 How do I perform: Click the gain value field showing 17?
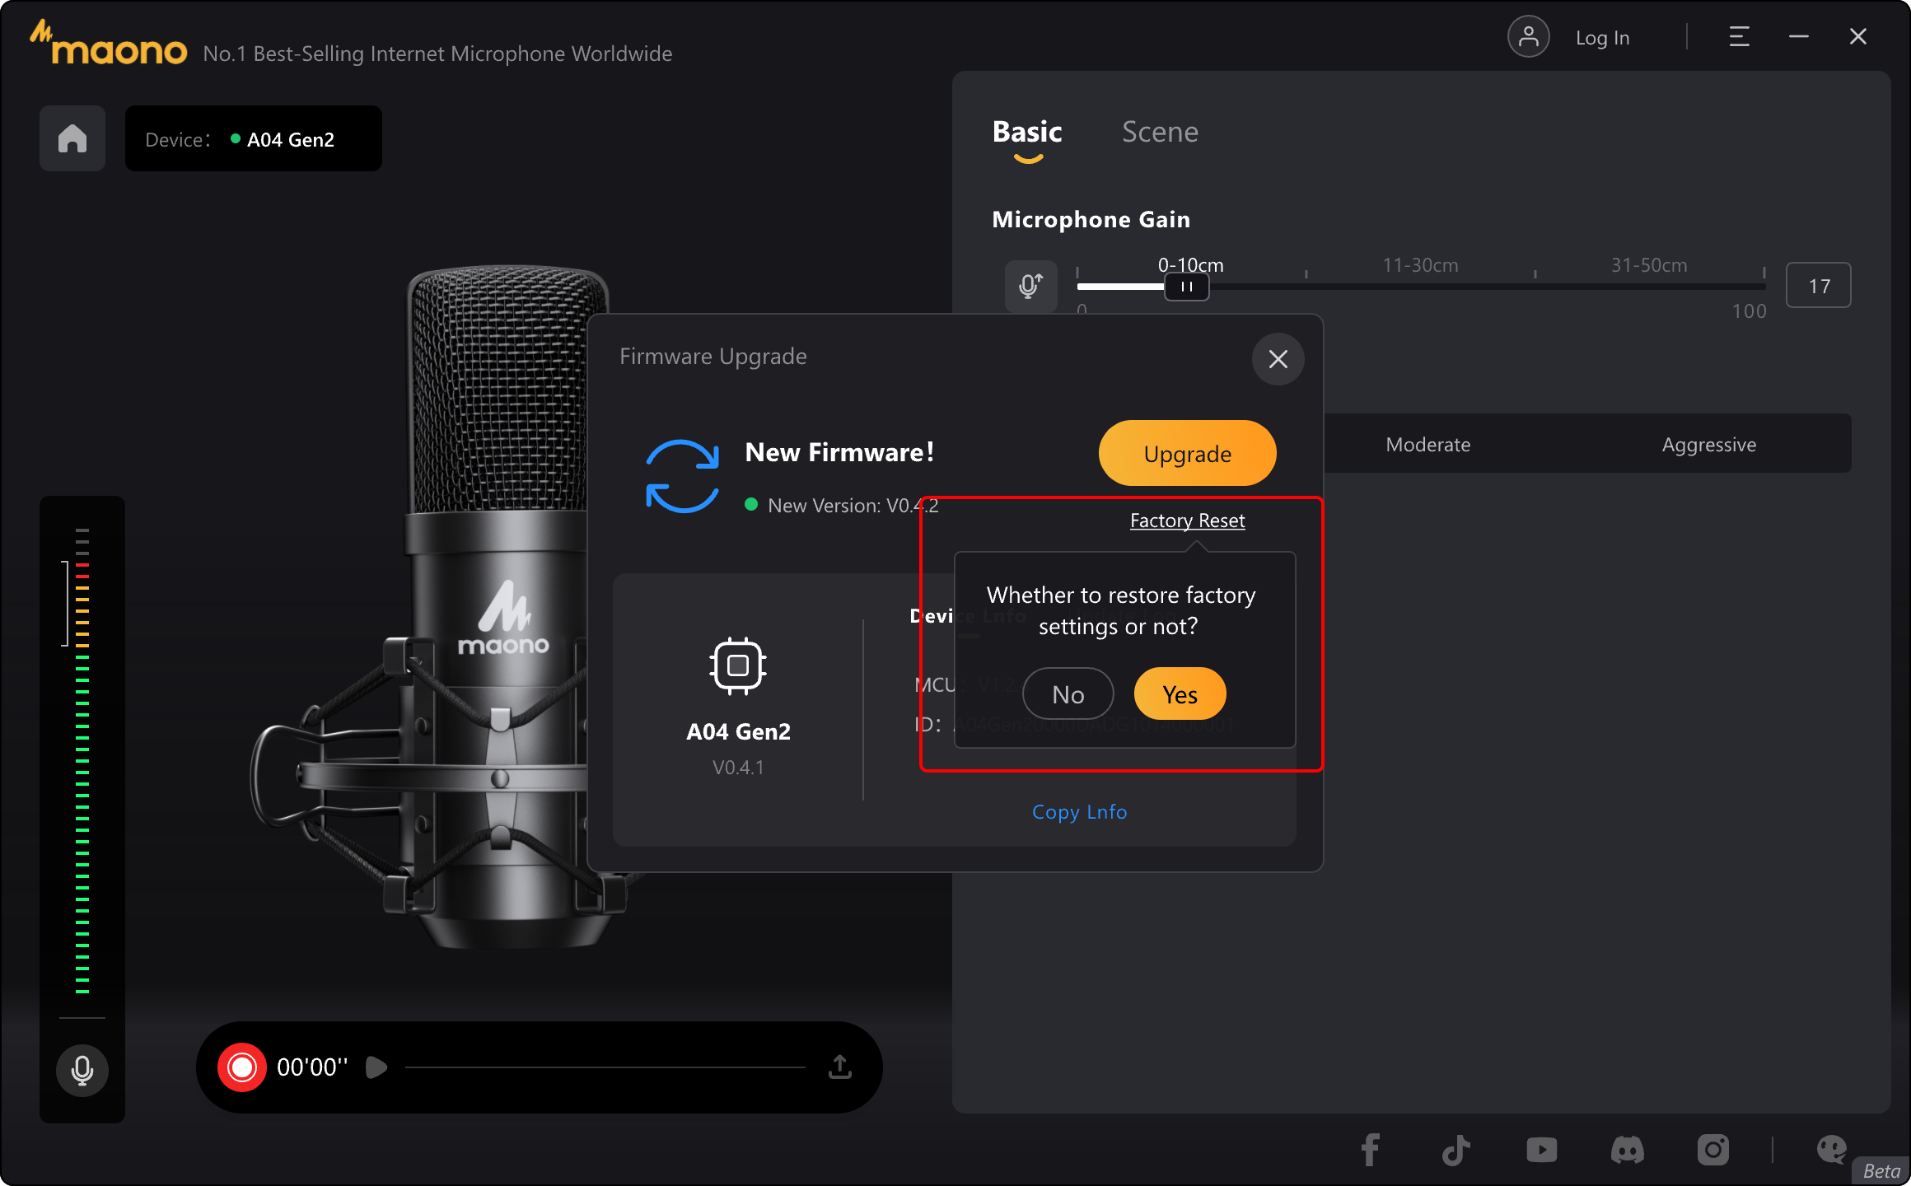pyautogui.click(x=1819, y=286)
